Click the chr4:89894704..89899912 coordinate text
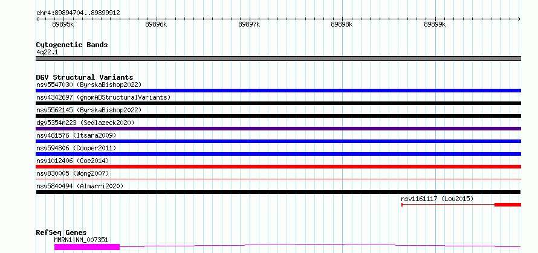This screenshot has width=538, height=253. 78,13
